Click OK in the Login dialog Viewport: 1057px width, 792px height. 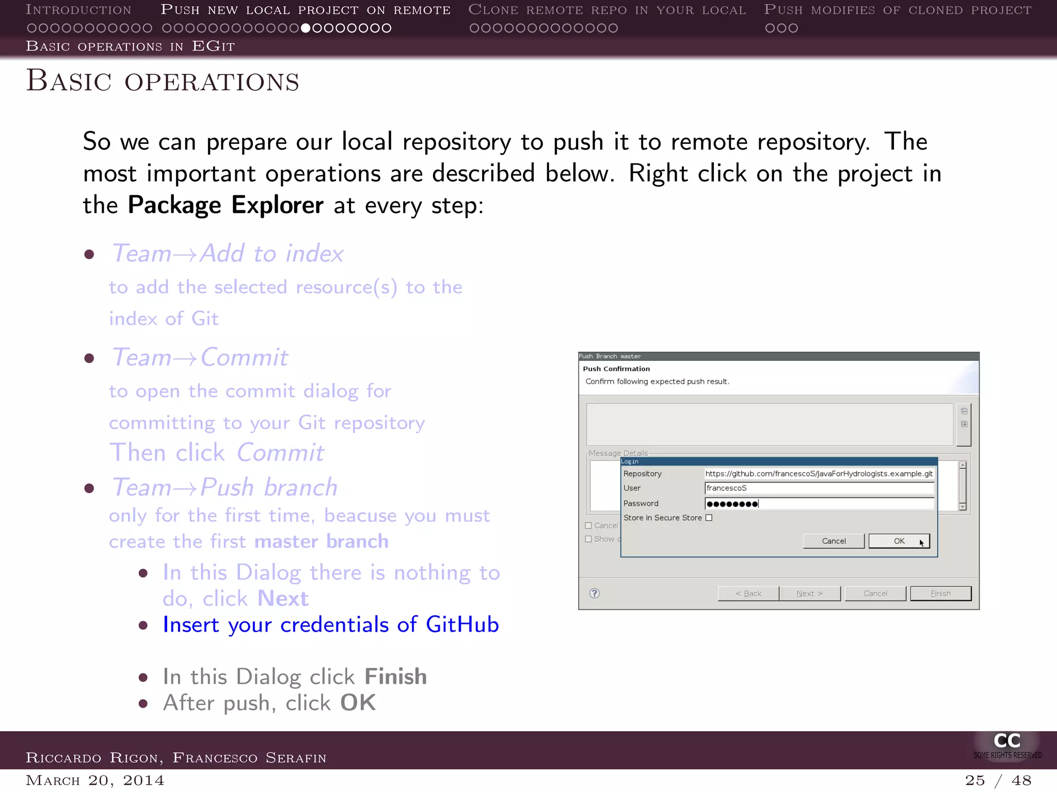pyautogui.click(x=899, y=541)
